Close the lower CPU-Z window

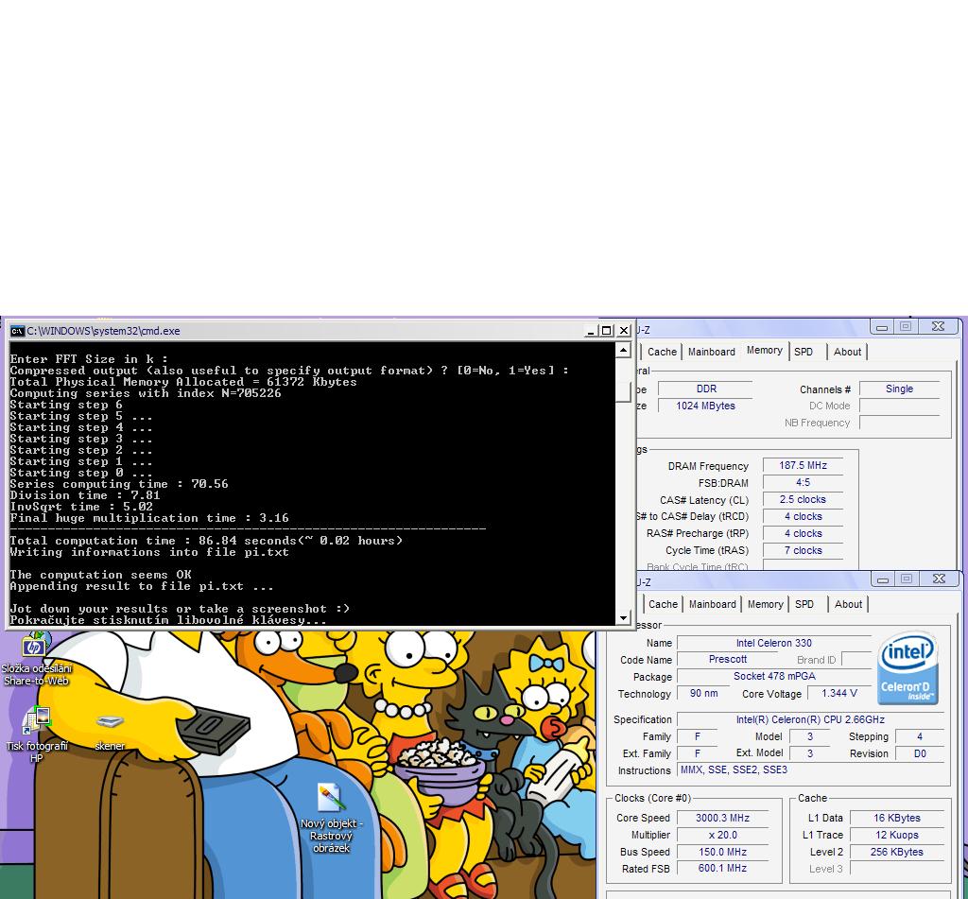(x=939, y=579)
